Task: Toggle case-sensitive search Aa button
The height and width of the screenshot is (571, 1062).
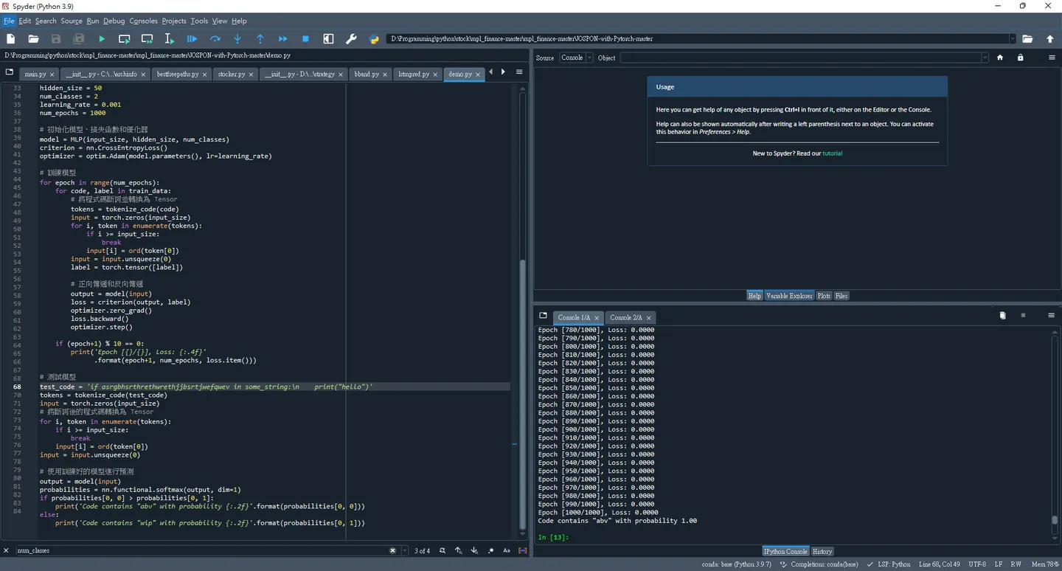Action: tap(507, 550)
